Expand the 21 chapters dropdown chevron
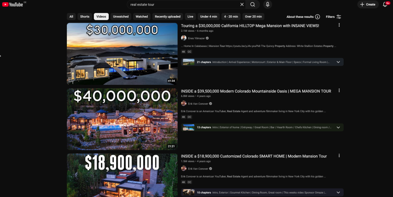393x197 pixels. (338, 62)
